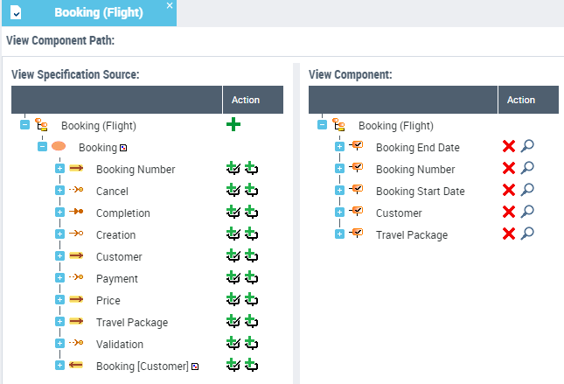This screenshot has height=384, width=564.
Task: Expand the Completion tree node
Action: point(59,213)
